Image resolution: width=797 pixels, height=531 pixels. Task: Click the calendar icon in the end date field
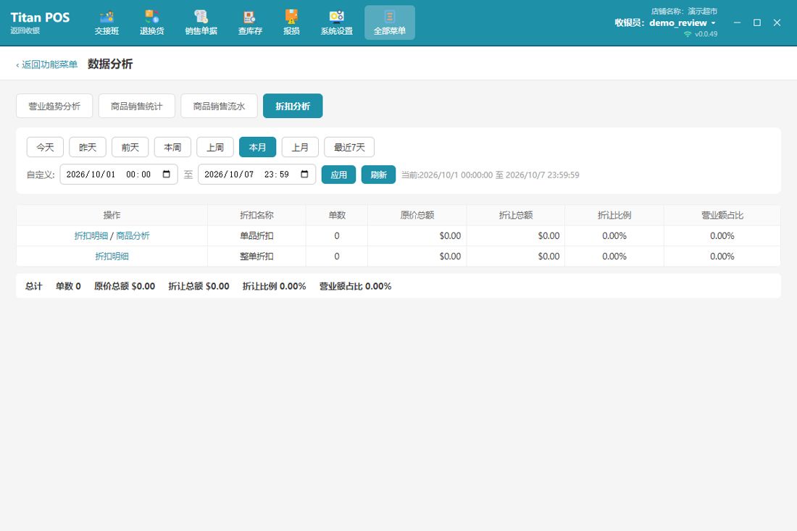(x=304, y=175)
